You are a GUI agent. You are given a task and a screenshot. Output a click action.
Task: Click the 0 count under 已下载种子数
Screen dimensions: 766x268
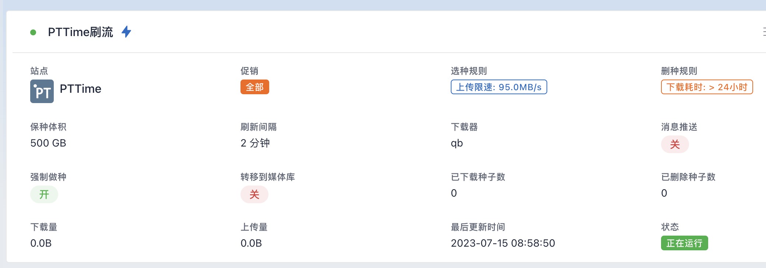pos(454,193)
